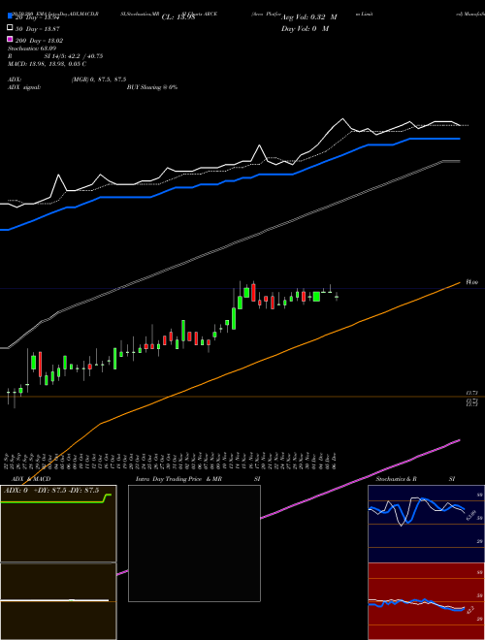
Task: Click the large wide green candlestick
Action: pyautogui.click(x=316, y=297)
